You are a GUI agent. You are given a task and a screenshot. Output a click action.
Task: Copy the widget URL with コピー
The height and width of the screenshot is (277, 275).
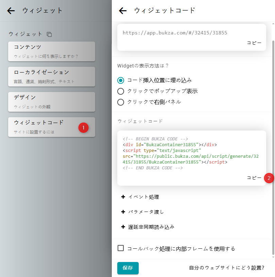pyautogui.click(x=254, y=43)
